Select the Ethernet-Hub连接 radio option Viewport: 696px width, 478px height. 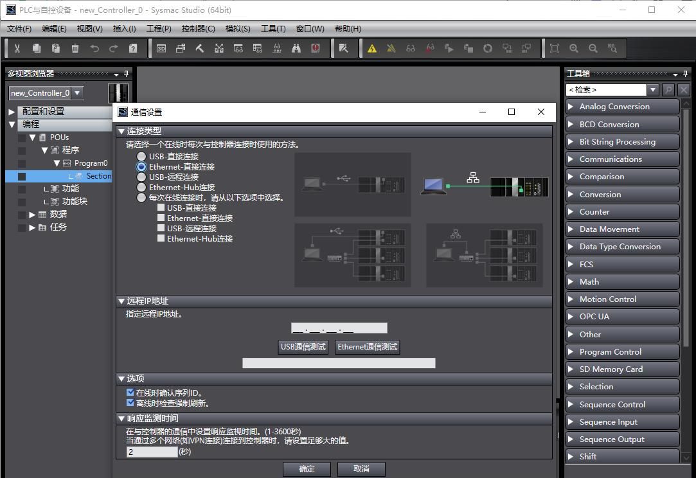(x=141, y=187)
